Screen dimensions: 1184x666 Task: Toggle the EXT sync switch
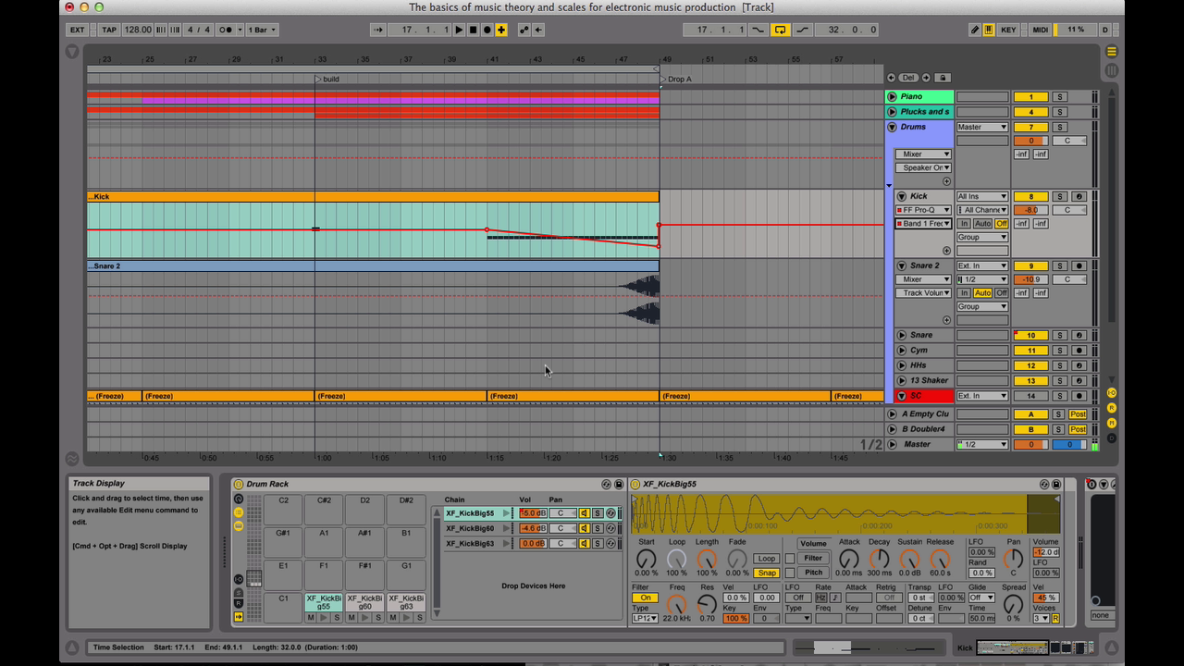click(78, 30)
